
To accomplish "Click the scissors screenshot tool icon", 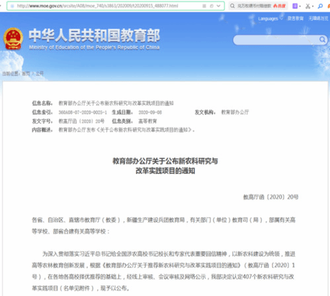I will [x=308, y=6].
